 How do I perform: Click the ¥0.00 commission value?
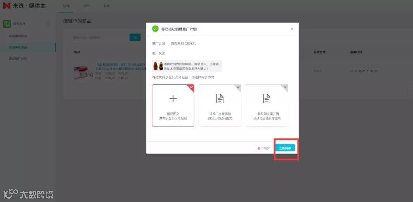pos(318,71)
